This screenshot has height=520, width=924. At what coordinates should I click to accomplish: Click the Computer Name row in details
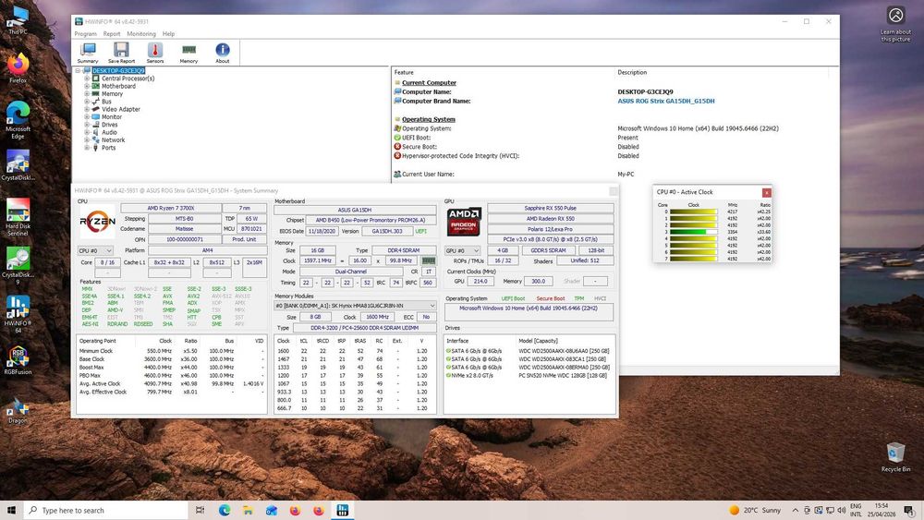coord(427,91)
